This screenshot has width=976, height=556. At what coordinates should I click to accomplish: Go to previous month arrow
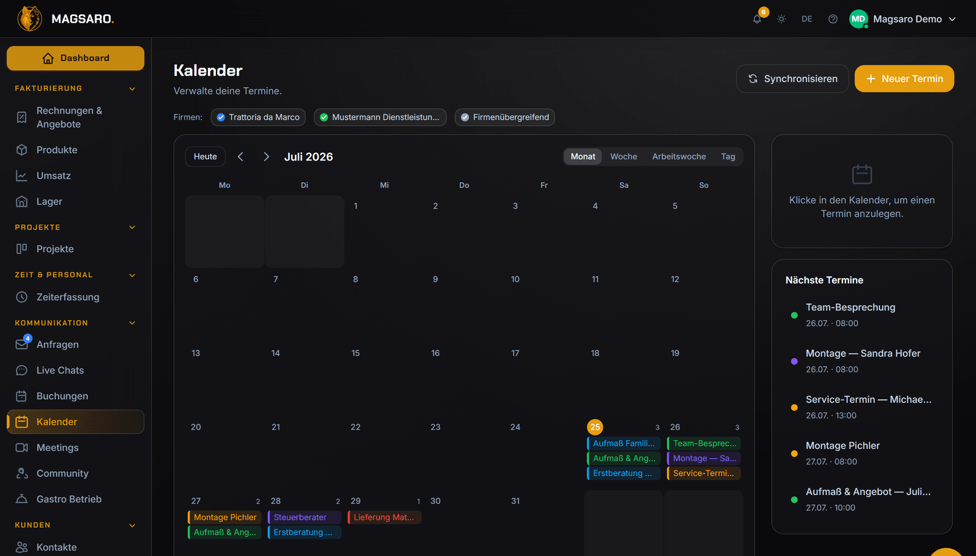click(x=240, y=157)
